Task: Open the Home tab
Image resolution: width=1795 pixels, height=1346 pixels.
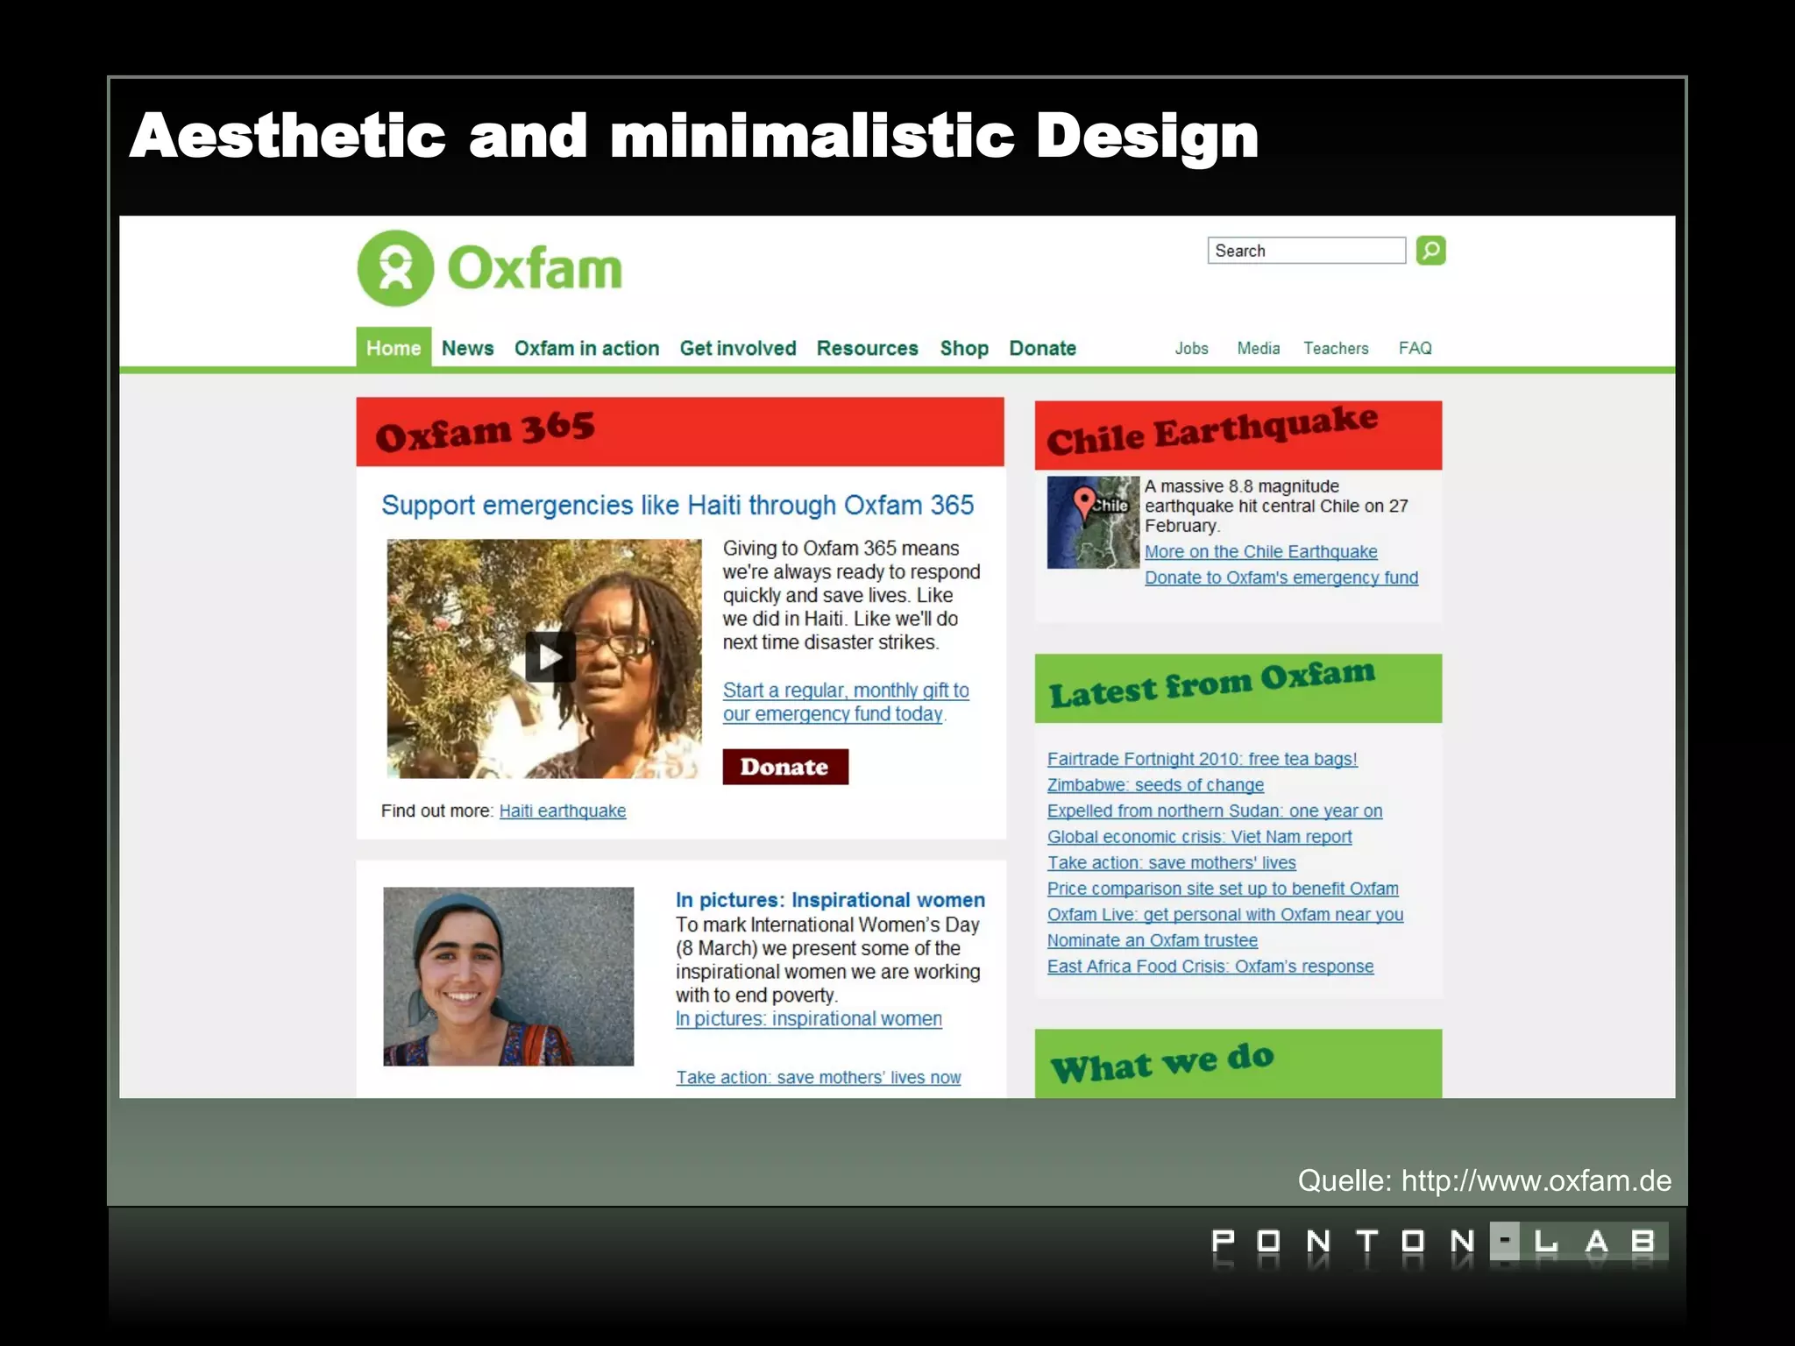Action: tap(394, 348)
